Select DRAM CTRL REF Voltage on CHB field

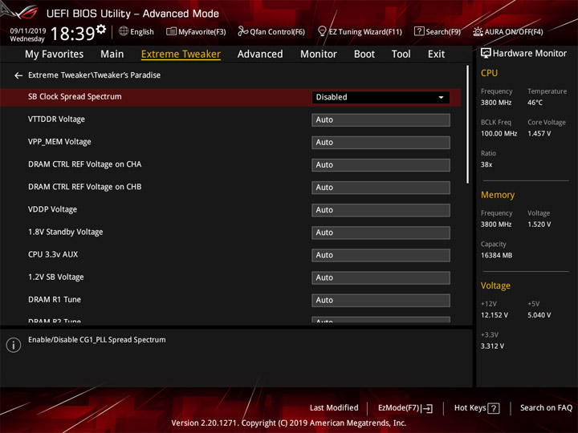tap(381, 188)
